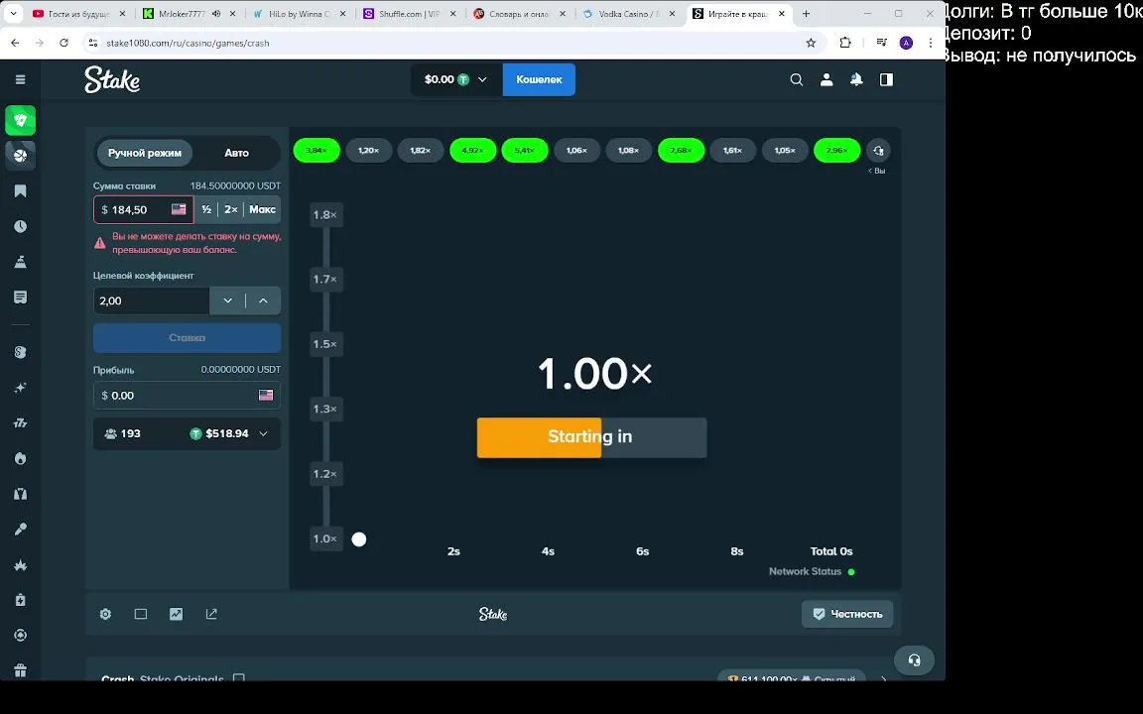The width and height of the screenshot is (1143, 714).
Task: Increase target multiplier with up chevron
Action: pyautogui.click(x=263, y=300)
